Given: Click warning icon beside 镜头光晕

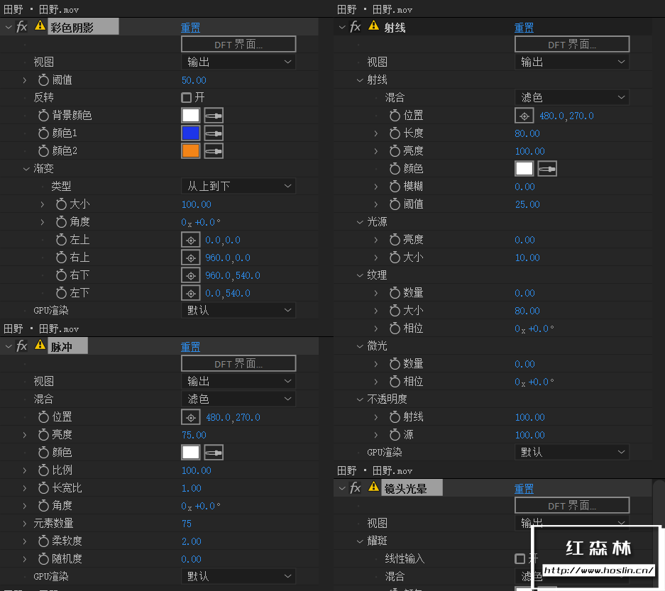Looking at the screenshot, I should click(x=373, y=486).
